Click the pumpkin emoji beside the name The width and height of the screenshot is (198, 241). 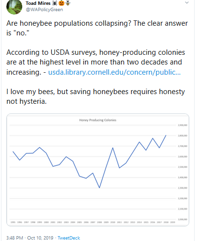tap(61, 3)
